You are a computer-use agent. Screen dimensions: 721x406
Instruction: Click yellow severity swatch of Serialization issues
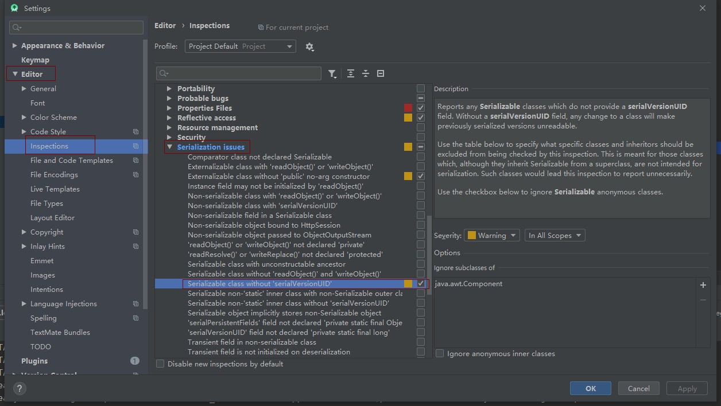pyautogui.click(x=408, y=147)
